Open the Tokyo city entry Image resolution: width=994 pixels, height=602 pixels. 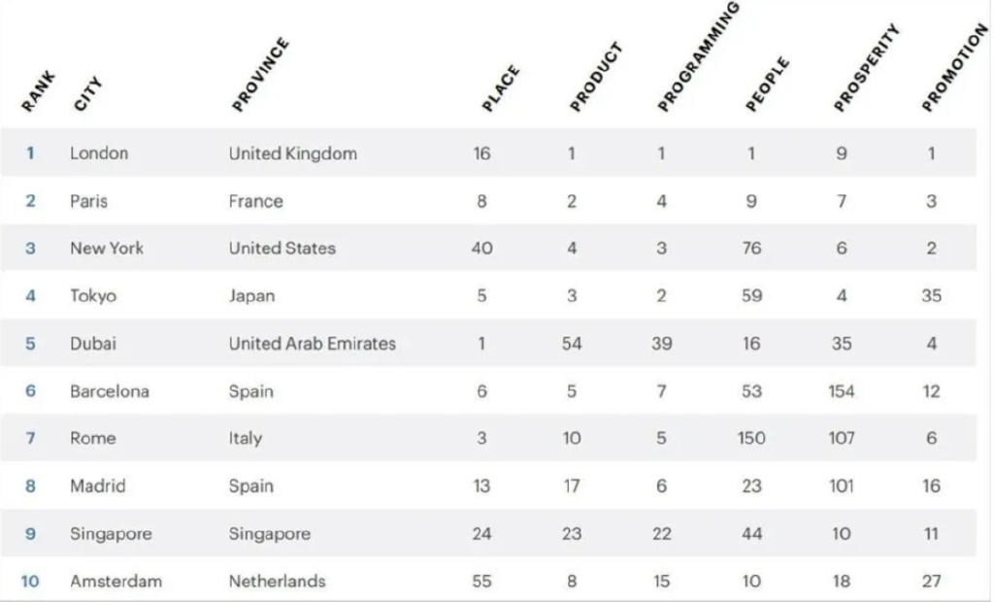tap(93, 296)
